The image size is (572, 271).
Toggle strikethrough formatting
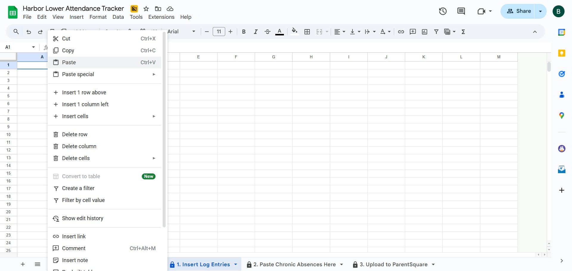(x=268, y=32)
